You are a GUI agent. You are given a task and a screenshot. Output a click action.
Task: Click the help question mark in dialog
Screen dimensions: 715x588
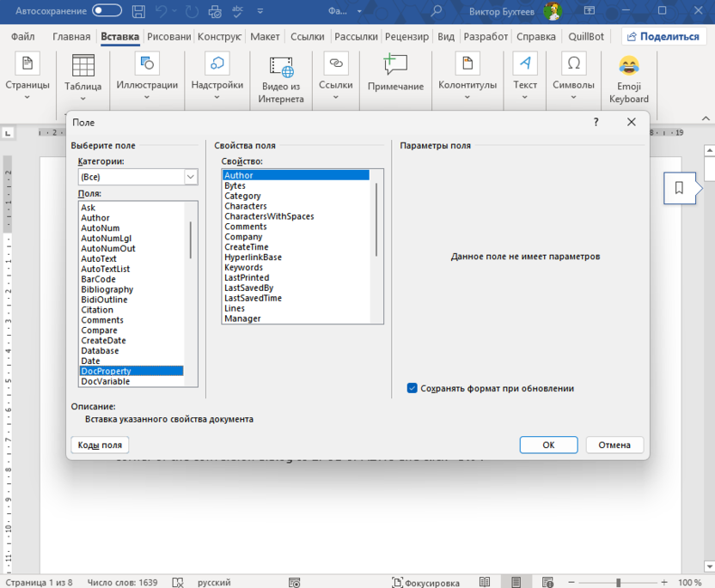(596, 123)
